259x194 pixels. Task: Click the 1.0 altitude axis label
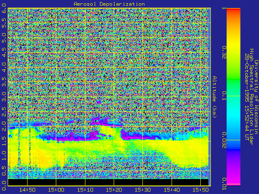click(4, 156)
